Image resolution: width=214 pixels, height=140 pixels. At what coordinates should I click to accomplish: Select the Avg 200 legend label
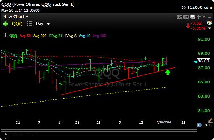[40, 36]
